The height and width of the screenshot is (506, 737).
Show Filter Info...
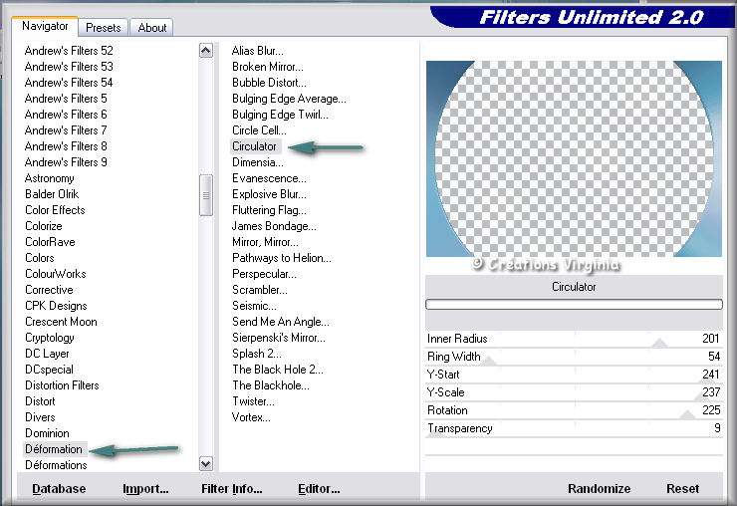232,489
